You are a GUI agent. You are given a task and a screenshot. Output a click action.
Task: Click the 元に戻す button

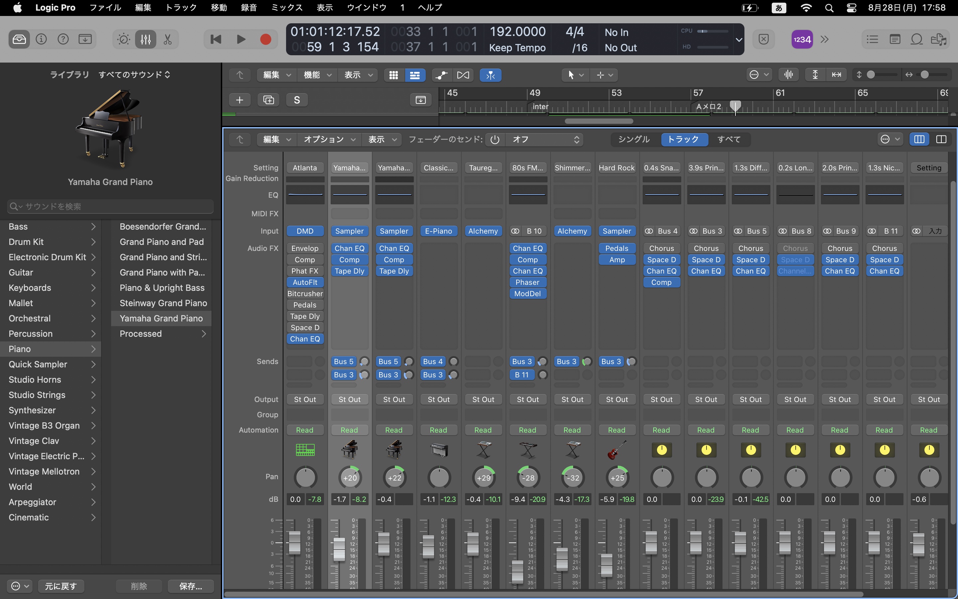click(61, 586)
